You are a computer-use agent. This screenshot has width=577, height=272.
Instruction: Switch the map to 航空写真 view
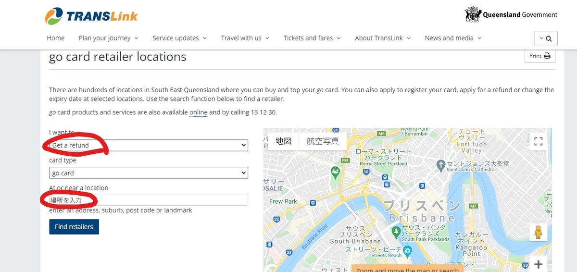(323, 141)
